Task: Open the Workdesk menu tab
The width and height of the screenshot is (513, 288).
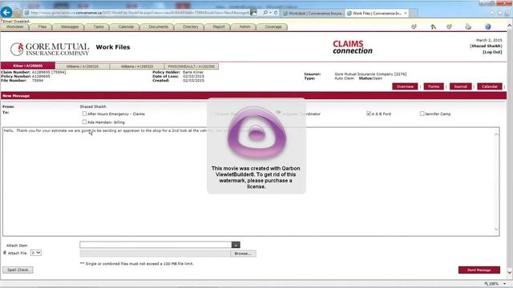Action: coord(14,26)
